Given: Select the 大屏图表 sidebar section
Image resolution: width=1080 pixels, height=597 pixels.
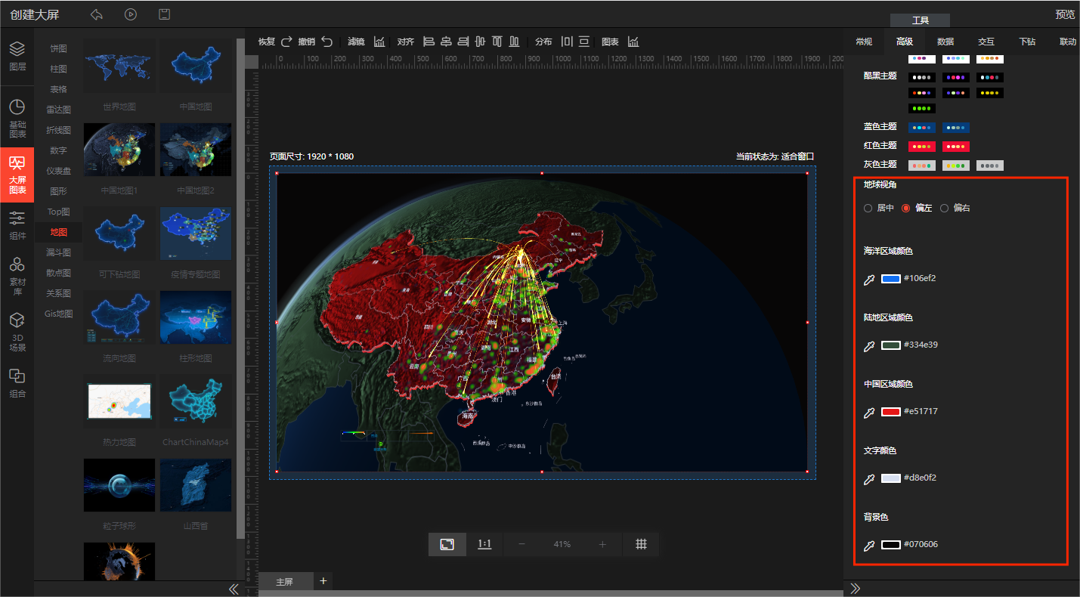Looking at the screenshot, I should click(17, 174).
